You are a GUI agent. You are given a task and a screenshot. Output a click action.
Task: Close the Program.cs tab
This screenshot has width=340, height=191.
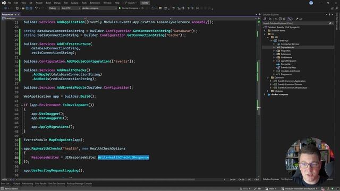click(19, 14)
